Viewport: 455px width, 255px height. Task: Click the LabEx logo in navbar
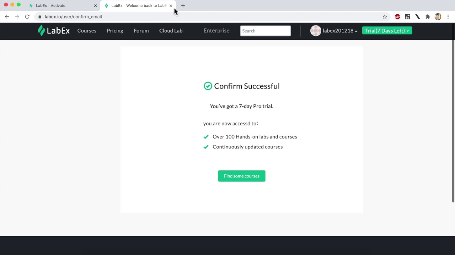54,30
